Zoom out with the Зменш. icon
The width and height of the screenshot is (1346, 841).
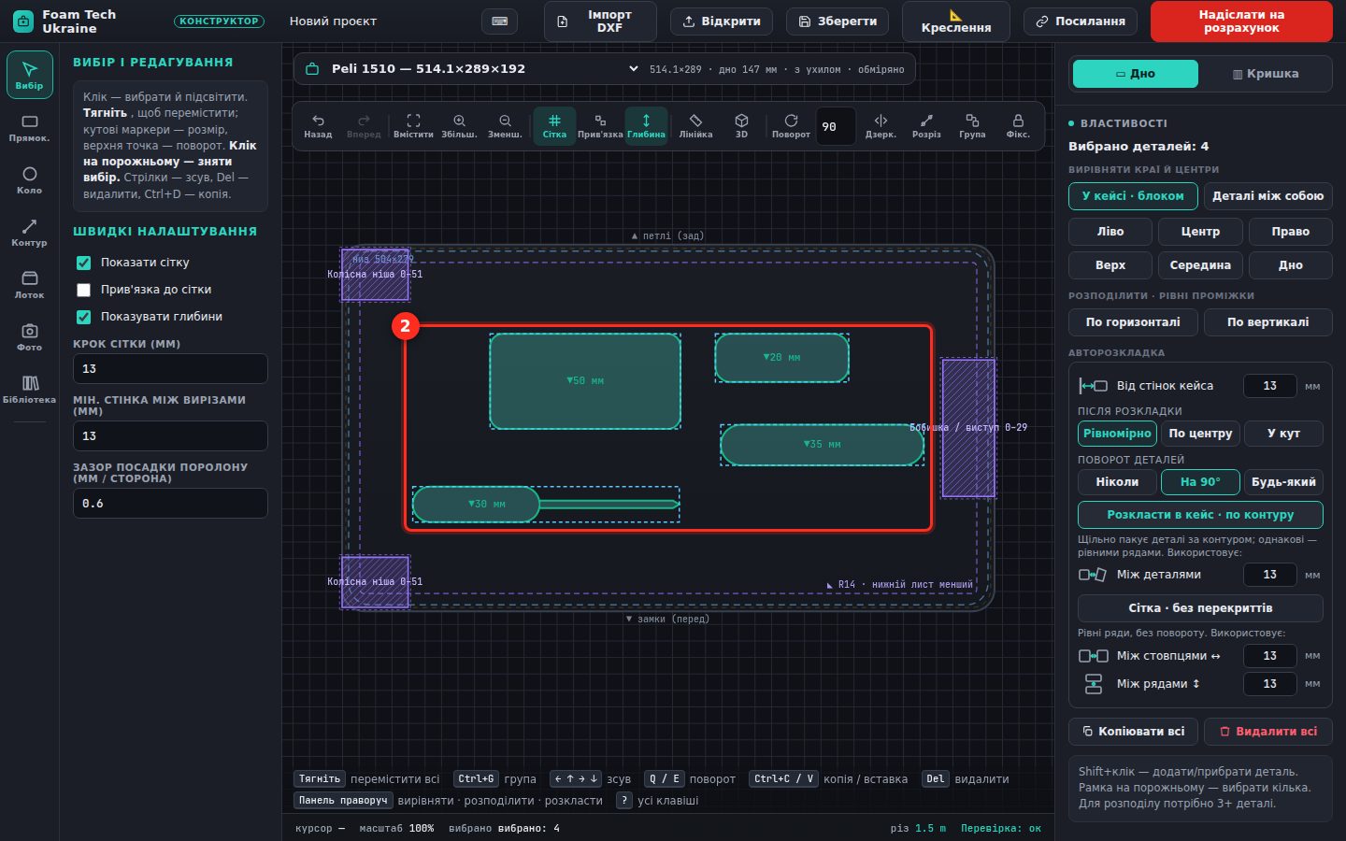coord(505,126)
